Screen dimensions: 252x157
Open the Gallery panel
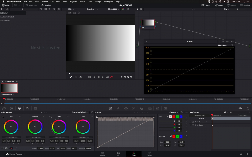(x=6, y=5)
